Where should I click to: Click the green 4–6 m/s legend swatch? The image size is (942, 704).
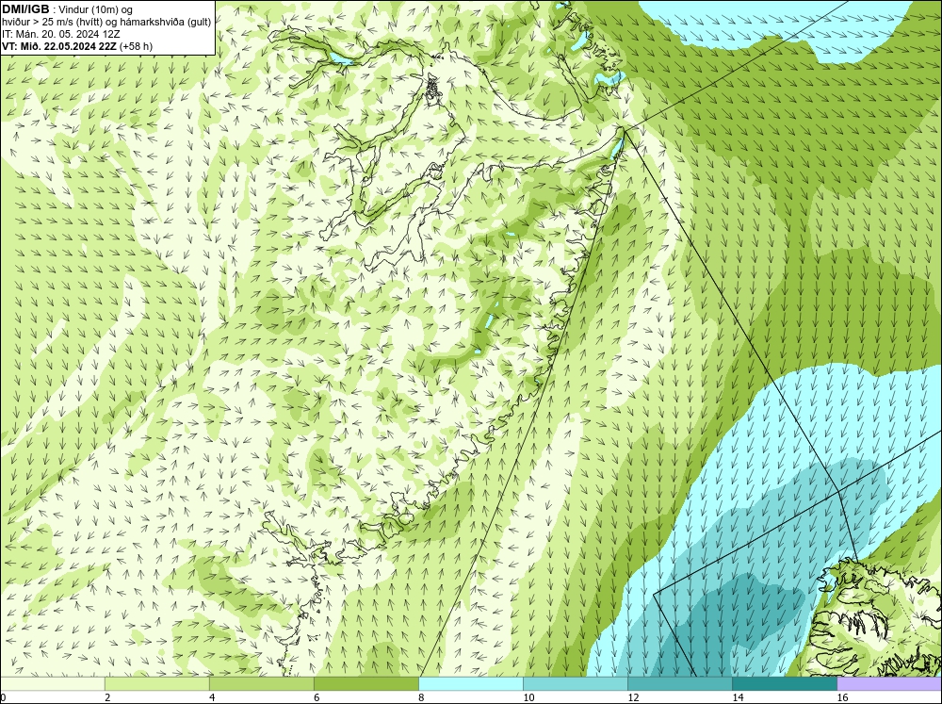(261, 683)
